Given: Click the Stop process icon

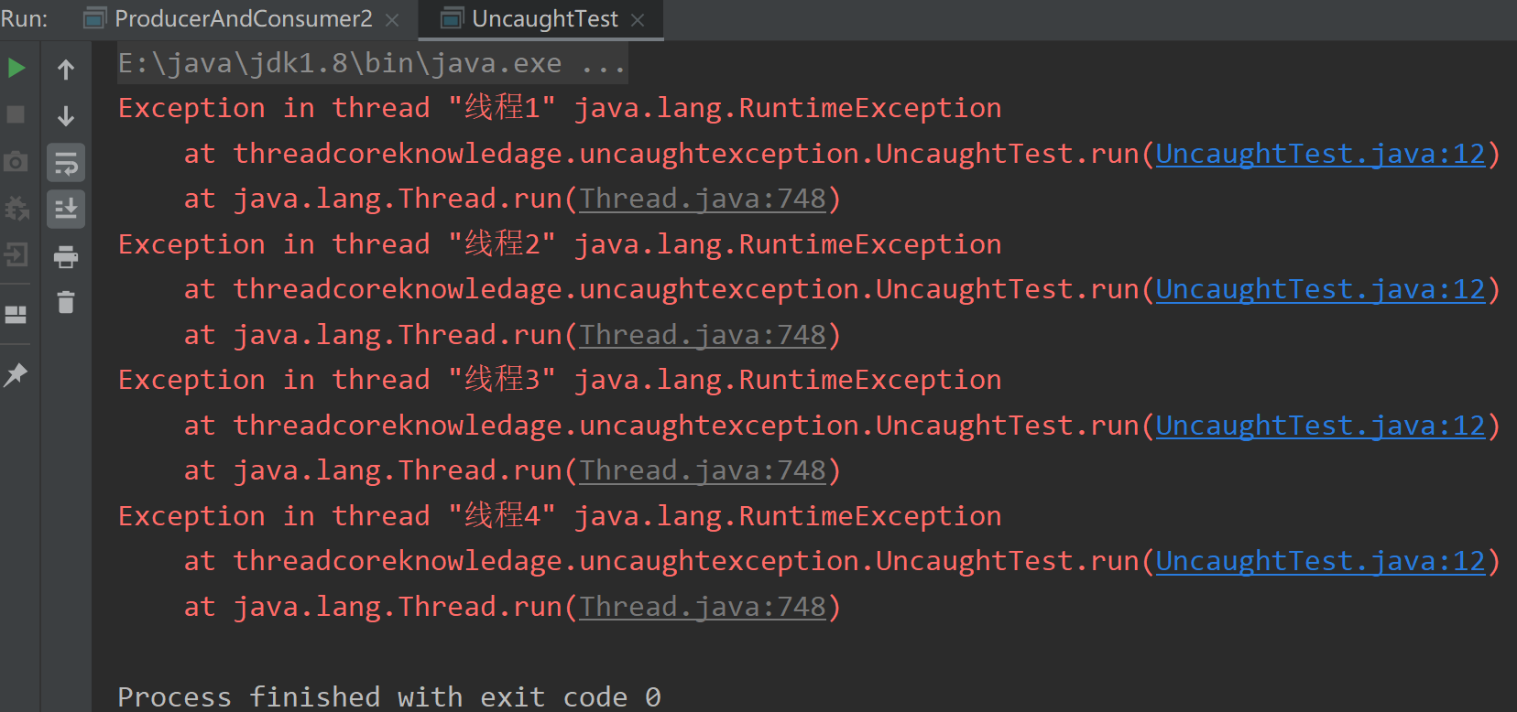Looking at the screenshot, I should [x=16, y=114].
